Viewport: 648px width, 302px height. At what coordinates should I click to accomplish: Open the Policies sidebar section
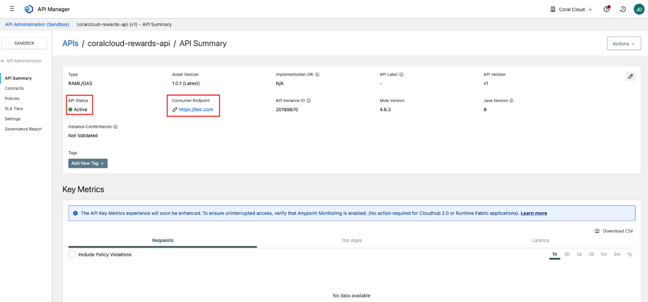pos(12,98)
